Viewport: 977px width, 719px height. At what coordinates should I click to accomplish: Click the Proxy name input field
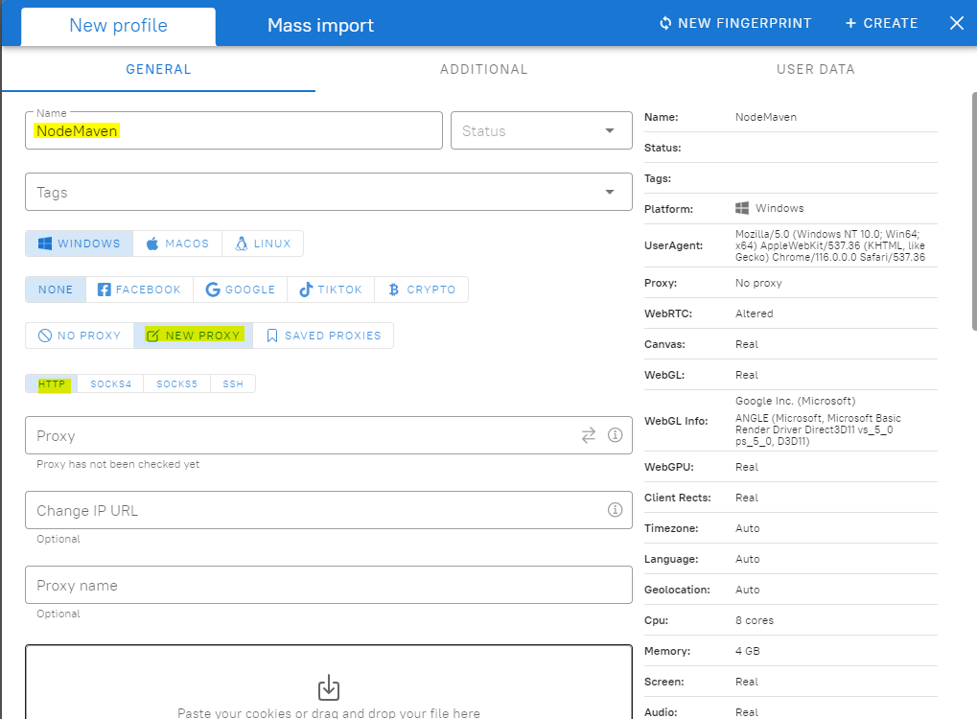[328, 586]
